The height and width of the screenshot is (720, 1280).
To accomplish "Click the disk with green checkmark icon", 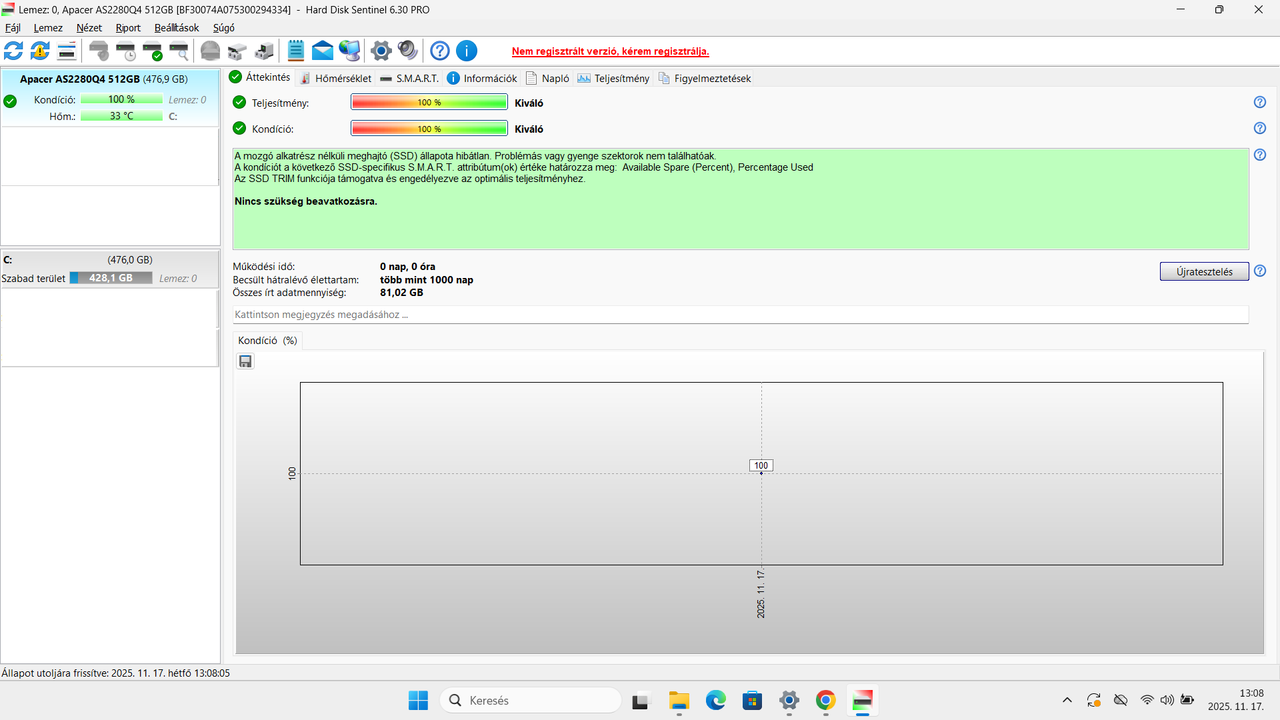I will coord(153,51).
